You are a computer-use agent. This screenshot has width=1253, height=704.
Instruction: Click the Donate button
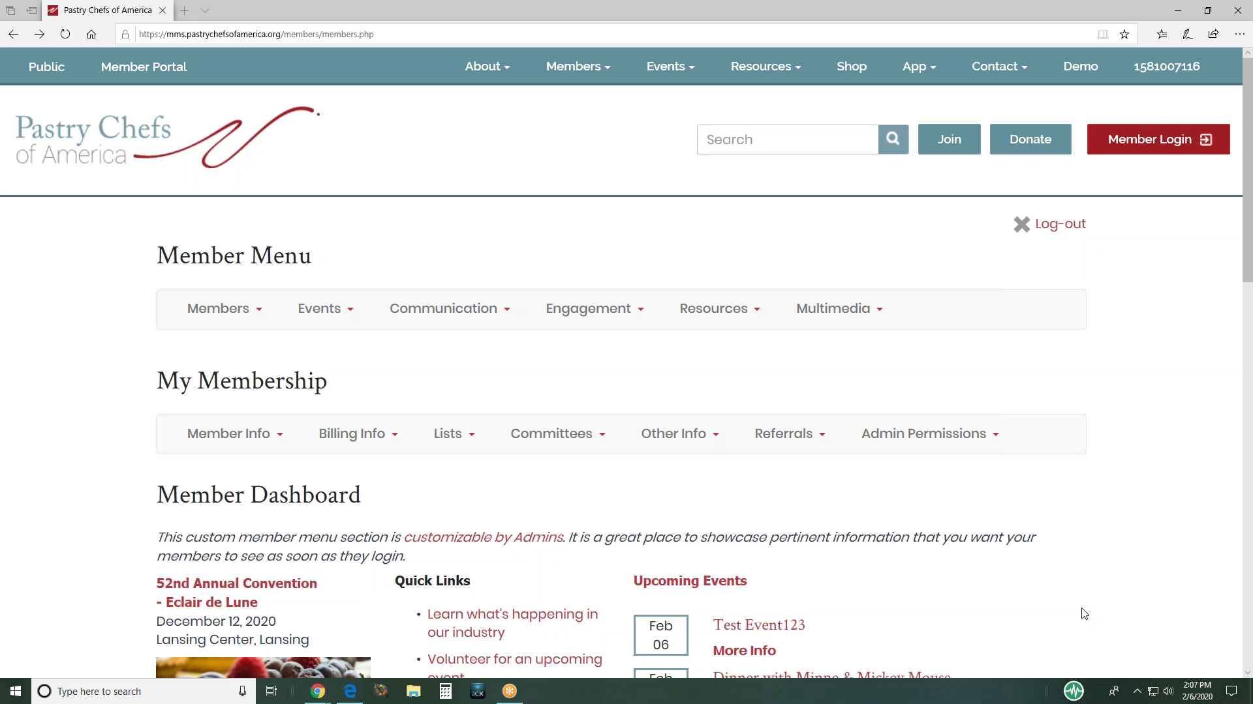pos(1030,139)
